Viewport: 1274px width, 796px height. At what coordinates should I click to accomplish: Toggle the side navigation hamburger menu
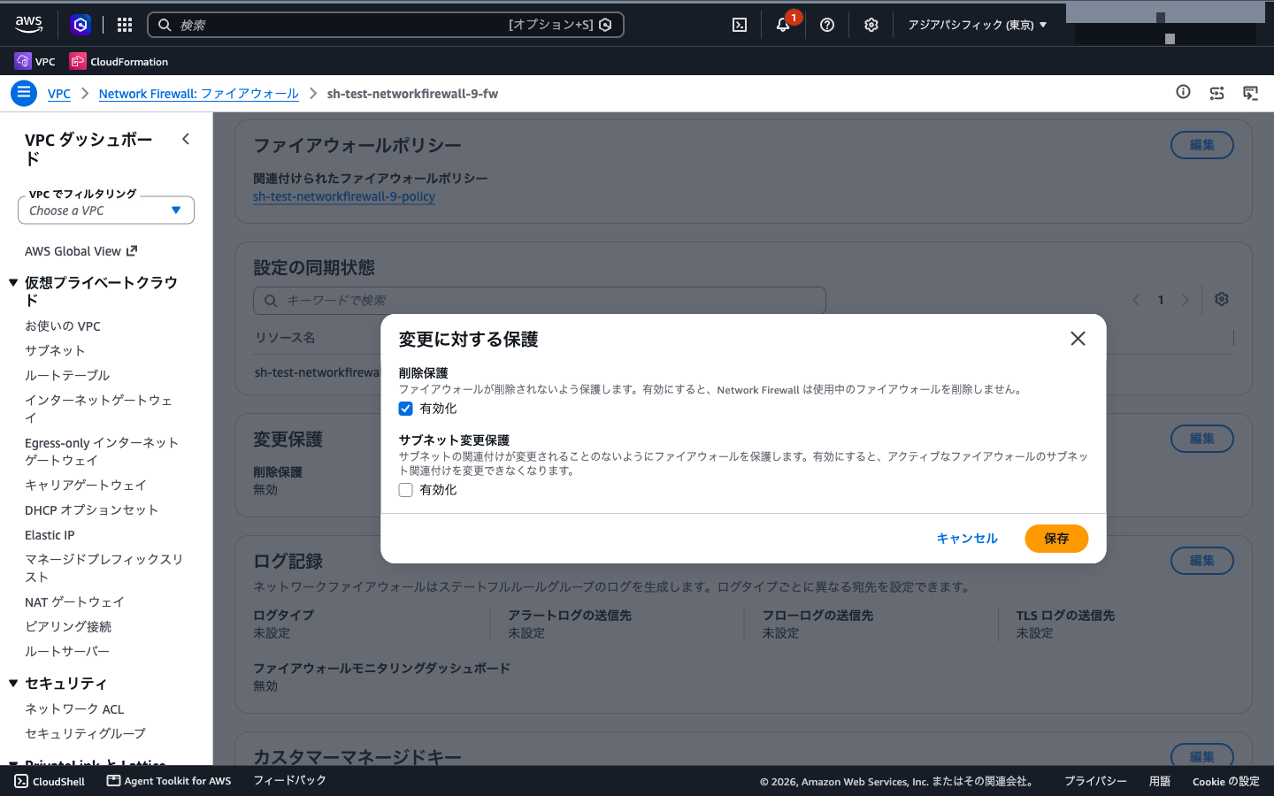click(24, 92)
